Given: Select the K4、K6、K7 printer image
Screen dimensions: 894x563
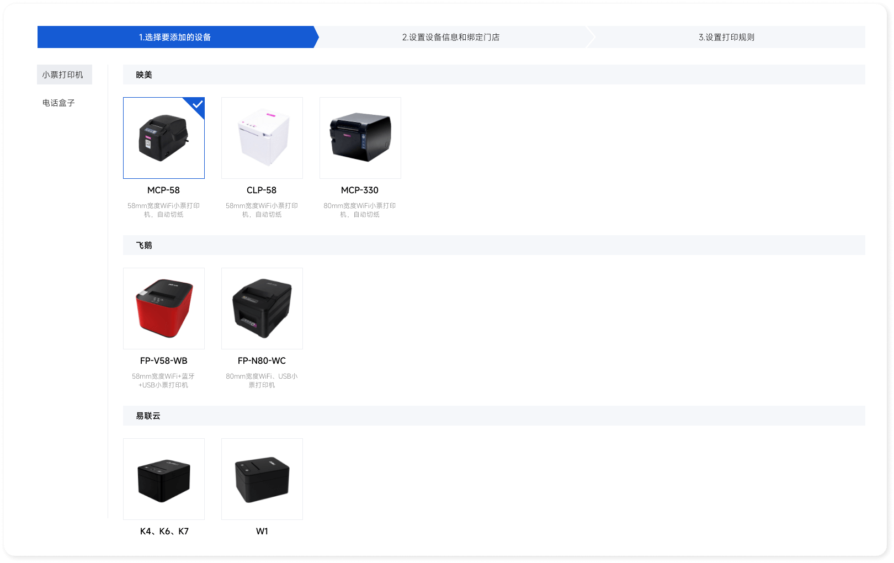Looking at the screenshot, I should 163,479.
